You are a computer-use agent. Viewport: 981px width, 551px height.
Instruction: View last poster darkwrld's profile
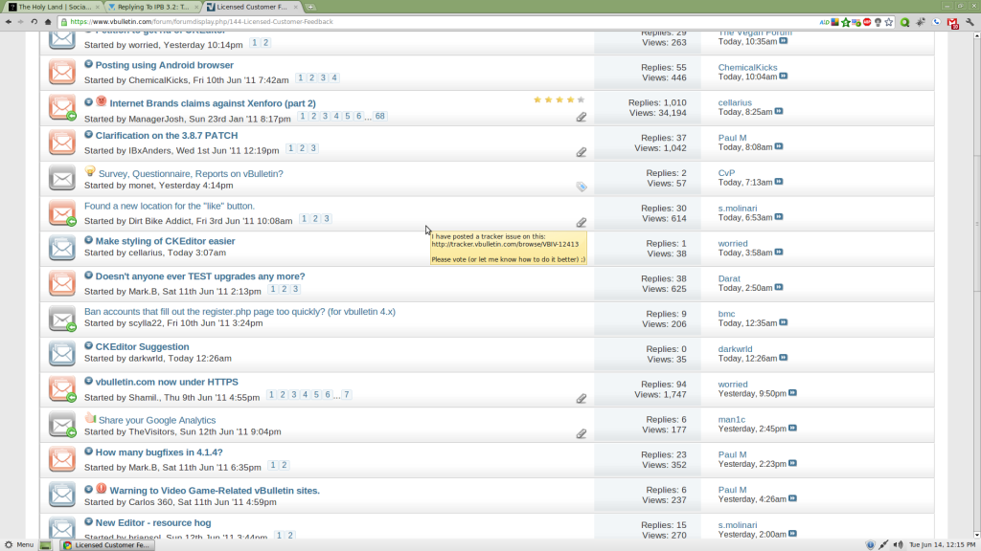click(735, 349)
